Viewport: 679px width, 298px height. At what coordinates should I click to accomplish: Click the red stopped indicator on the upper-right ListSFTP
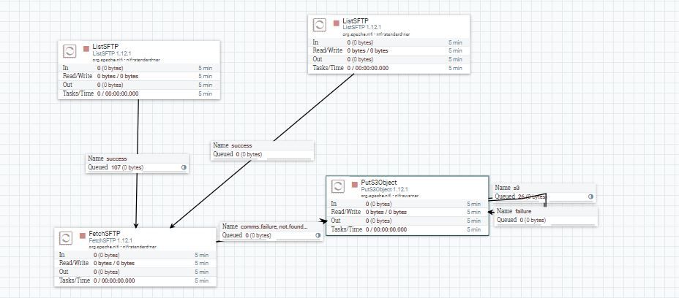(337, 23)
